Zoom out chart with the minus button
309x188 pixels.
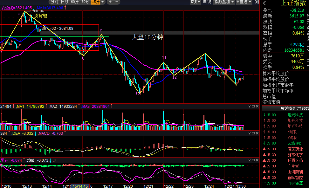pyautogui.click(x=117, y=2)
